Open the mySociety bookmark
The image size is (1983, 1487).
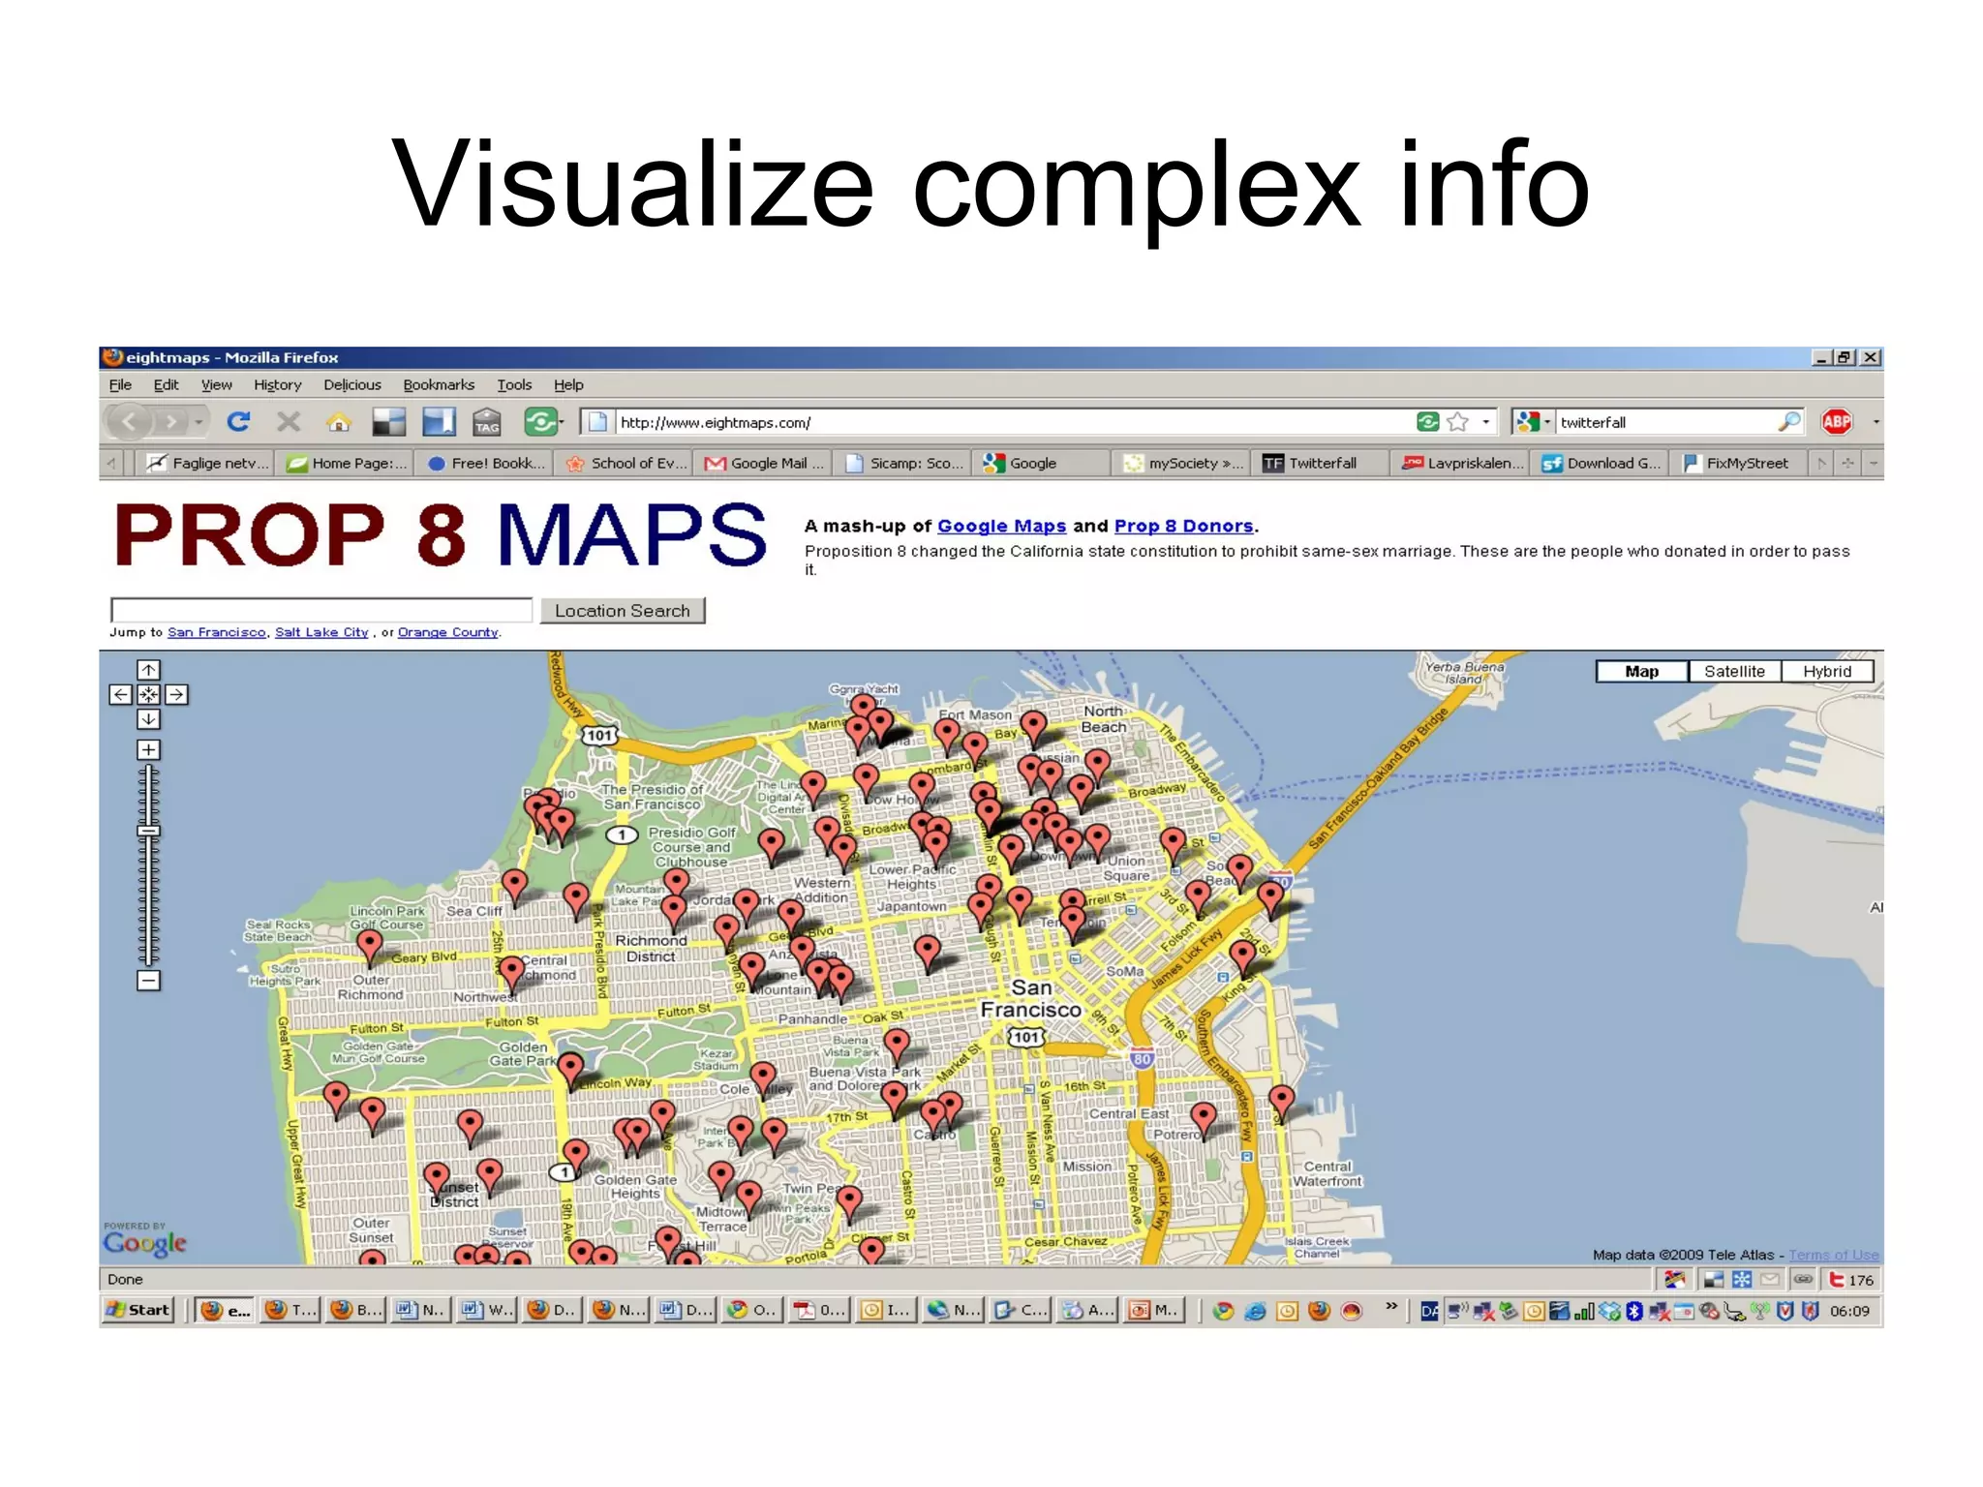(x=1183, y=464)
